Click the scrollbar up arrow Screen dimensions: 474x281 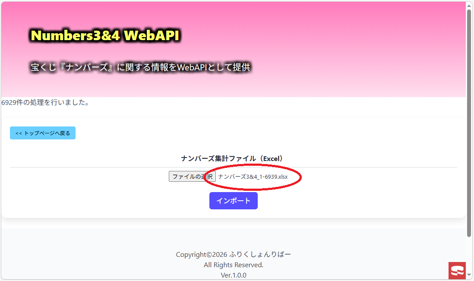469,6
